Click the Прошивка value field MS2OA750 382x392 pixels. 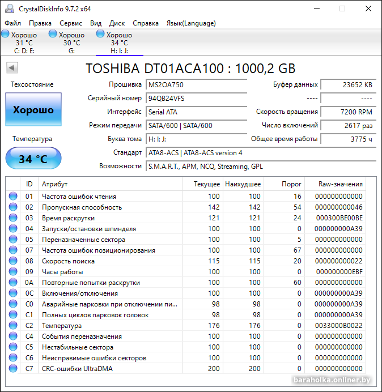(196, 84)
